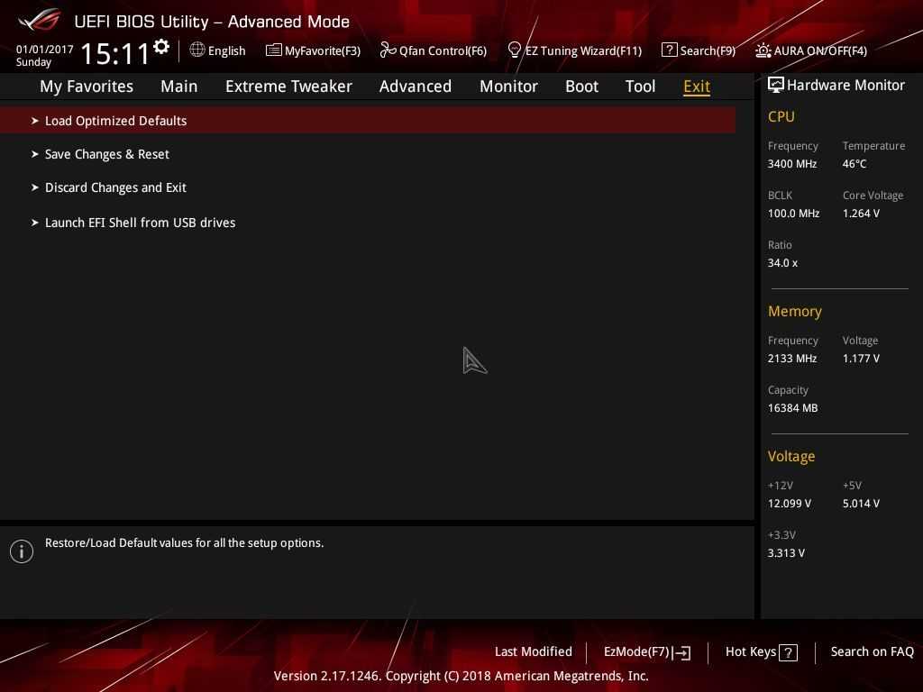Screen dimensions: 923x692
Task: Go to the Boot tab
Action: click(581, 86)
